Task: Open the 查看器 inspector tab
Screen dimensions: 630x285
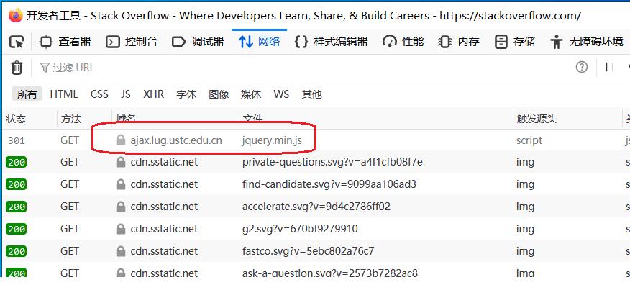Action: [65, 42]
